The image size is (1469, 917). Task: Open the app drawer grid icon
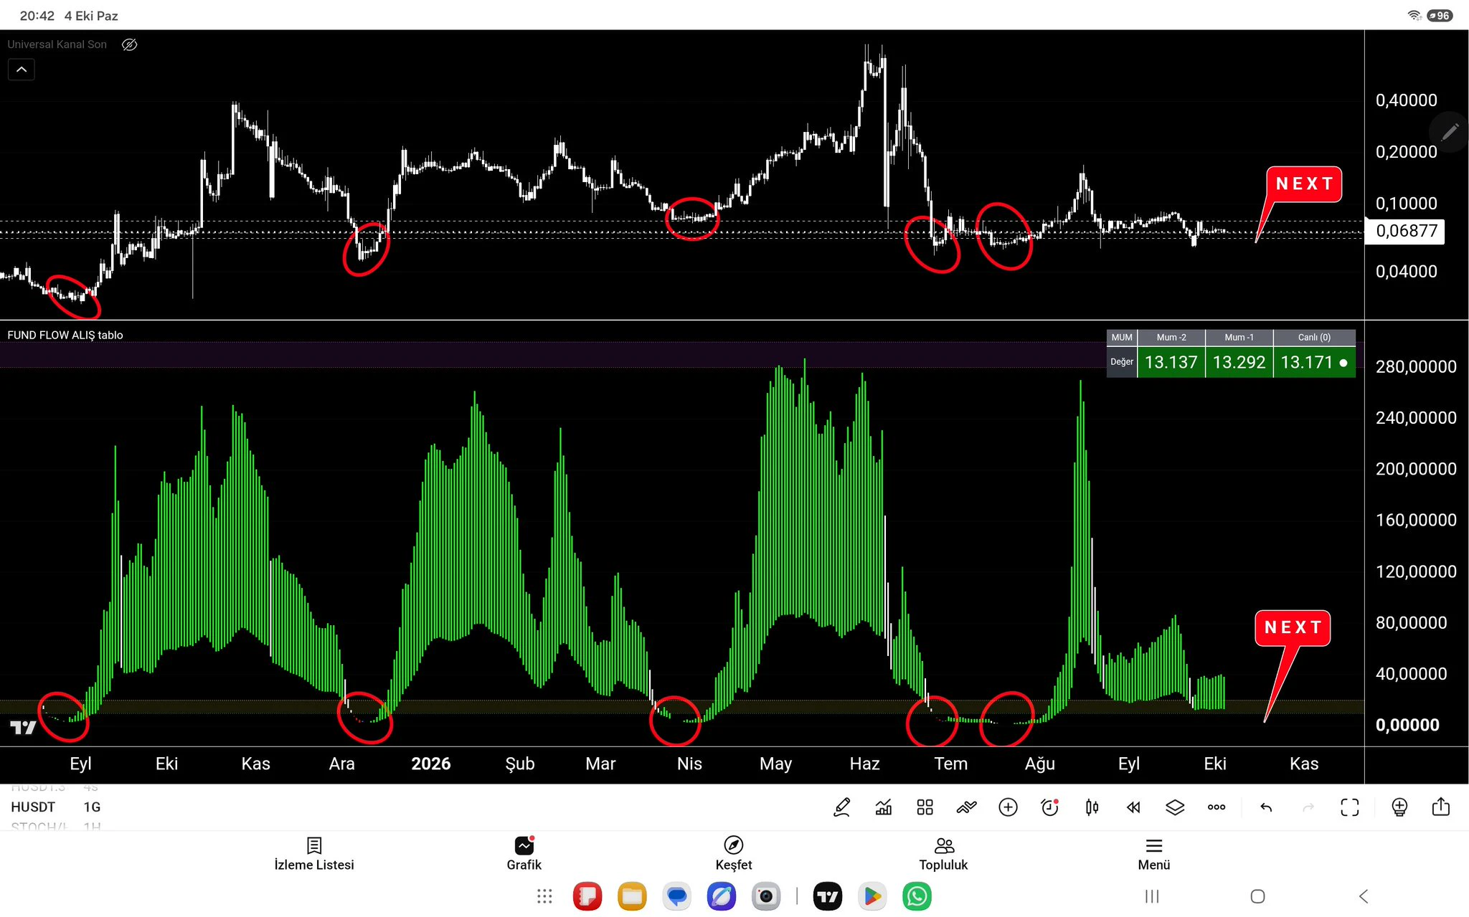click(x=544, y=896)
